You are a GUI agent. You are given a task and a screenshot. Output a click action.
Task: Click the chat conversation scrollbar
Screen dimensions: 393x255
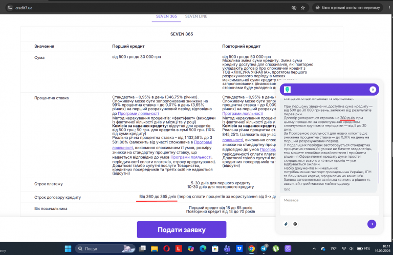[x=379, y=168]
